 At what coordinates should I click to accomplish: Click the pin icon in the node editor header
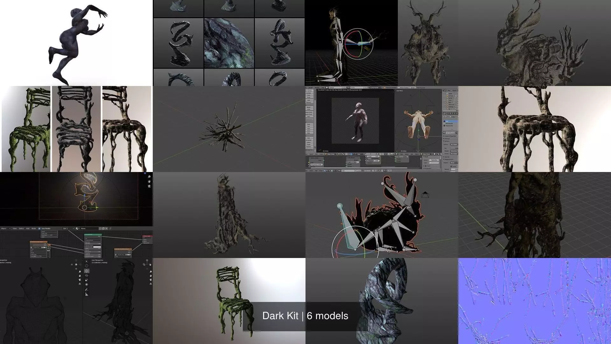(x=110, y=228)
